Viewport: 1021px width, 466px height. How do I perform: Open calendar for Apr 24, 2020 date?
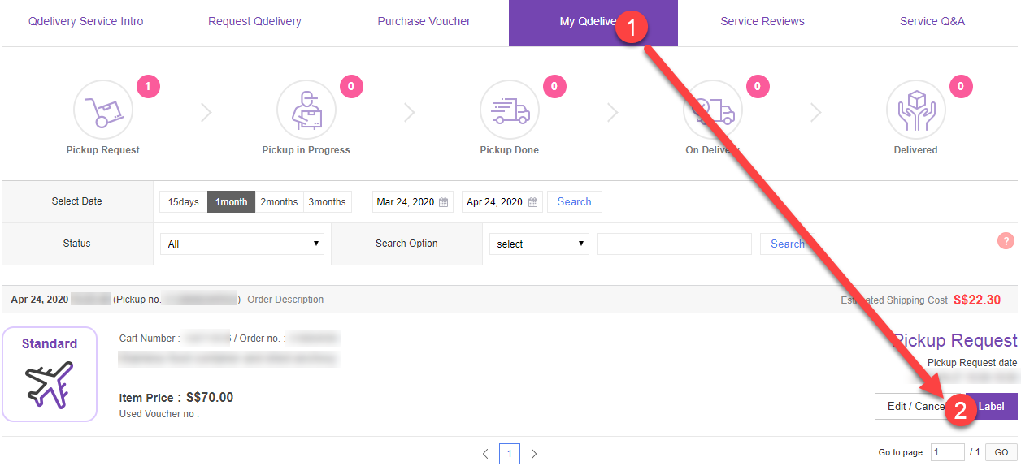532,202
